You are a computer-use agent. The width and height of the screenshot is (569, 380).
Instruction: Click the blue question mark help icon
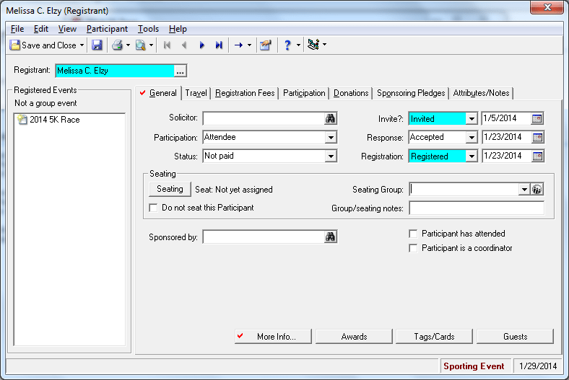click(287, 45)
